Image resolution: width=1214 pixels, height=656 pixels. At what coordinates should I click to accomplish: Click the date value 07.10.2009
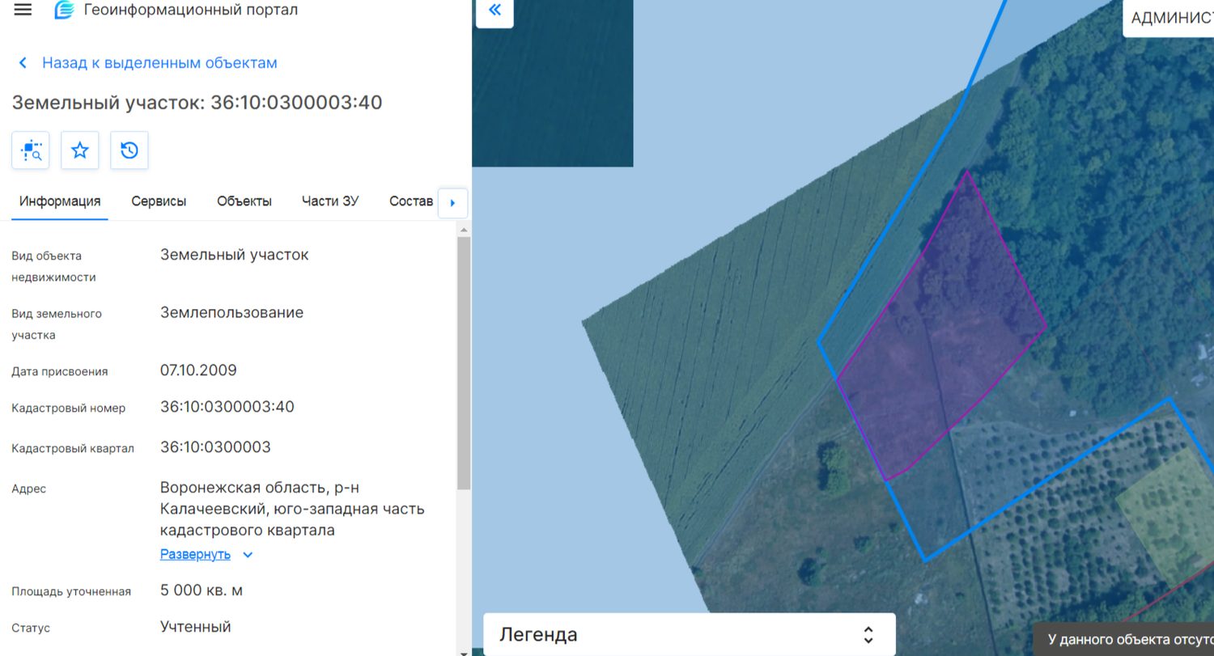(198, 370)
